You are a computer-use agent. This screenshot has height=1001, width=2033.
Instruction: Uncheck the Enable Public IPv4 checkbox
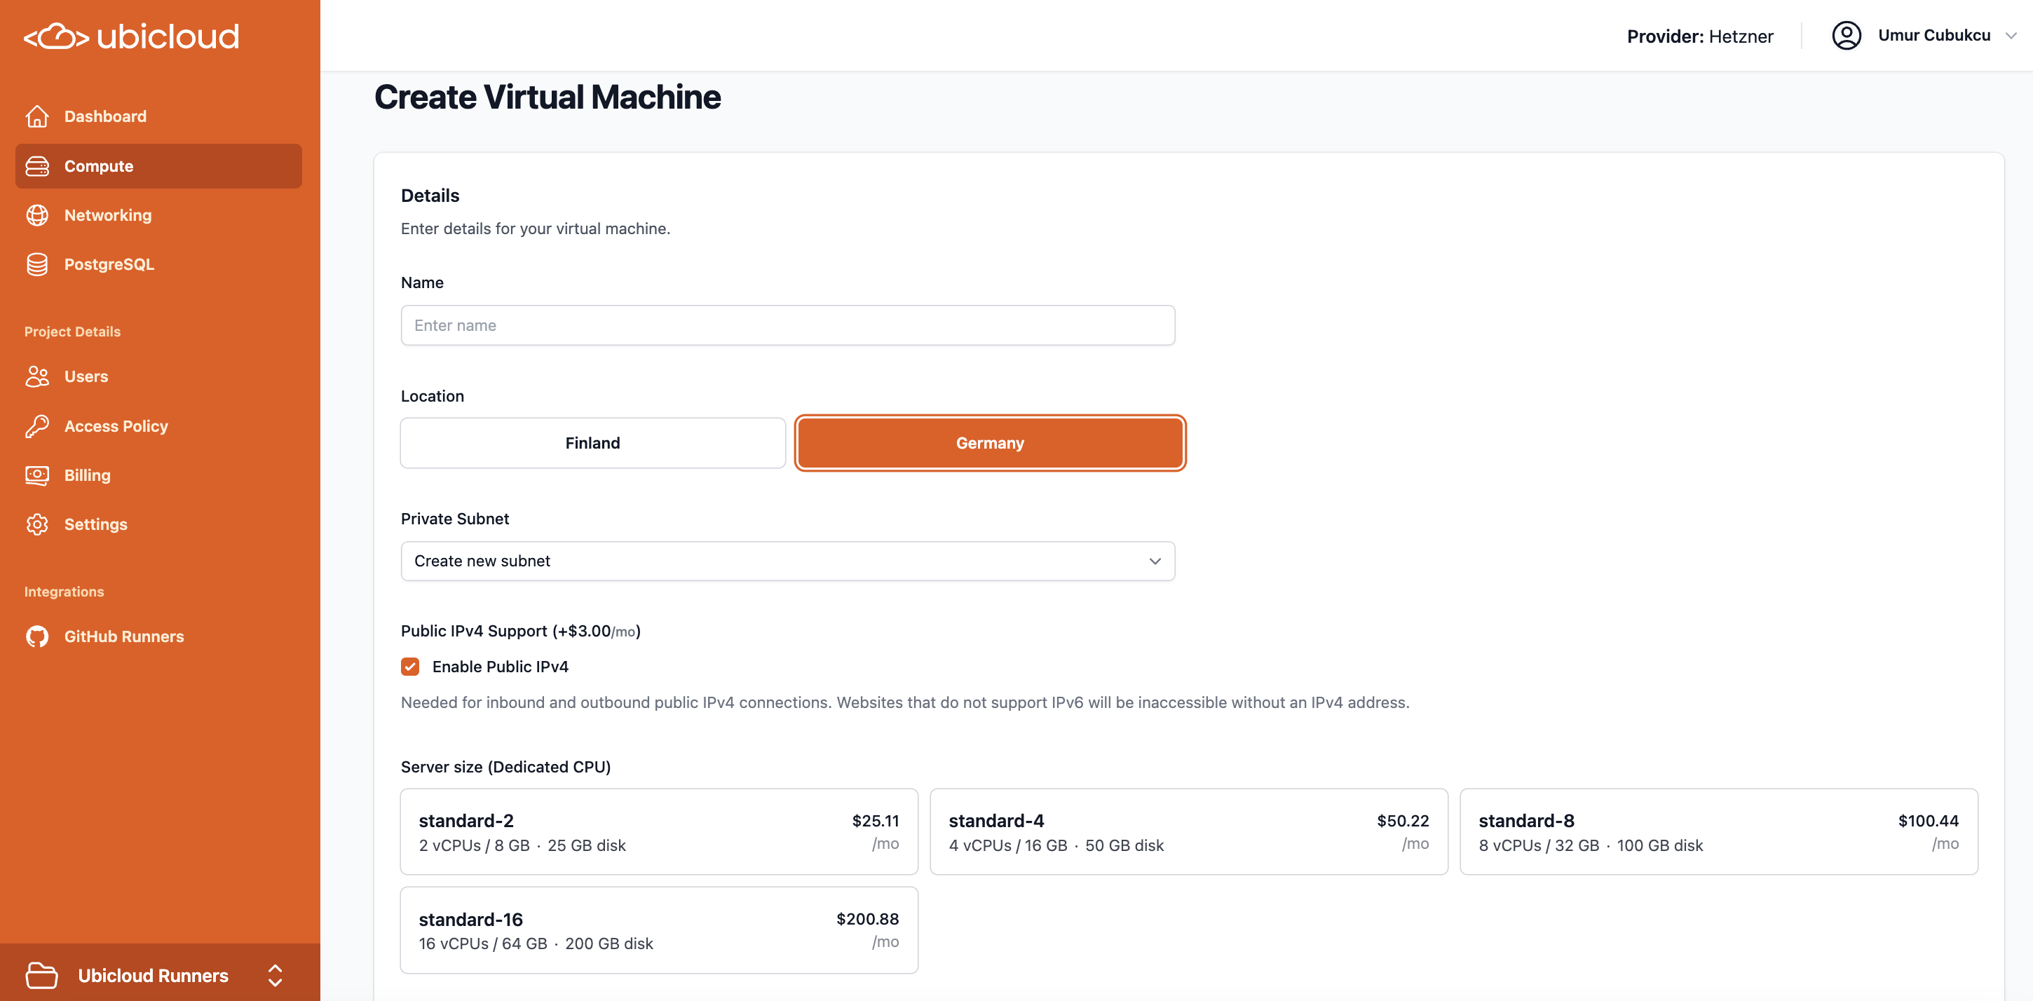[409, 666]
